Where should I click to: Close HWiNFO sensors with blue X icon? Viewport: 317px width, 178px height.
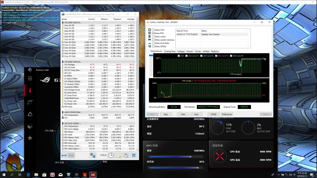pyautogui.click(x=134, y=156)
